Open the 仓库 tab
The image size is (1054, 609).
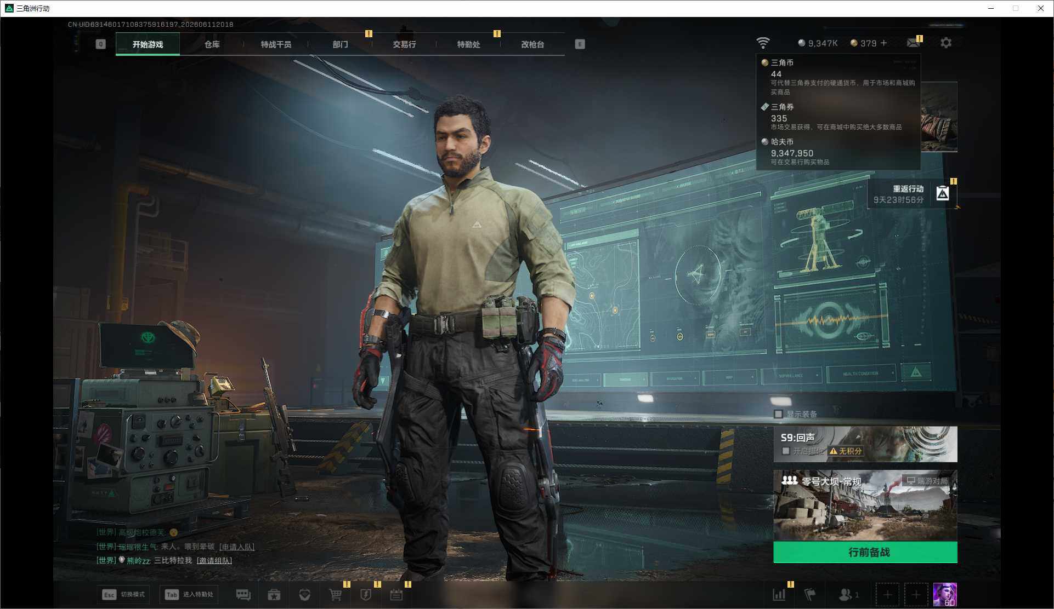[x=212, y=44]
